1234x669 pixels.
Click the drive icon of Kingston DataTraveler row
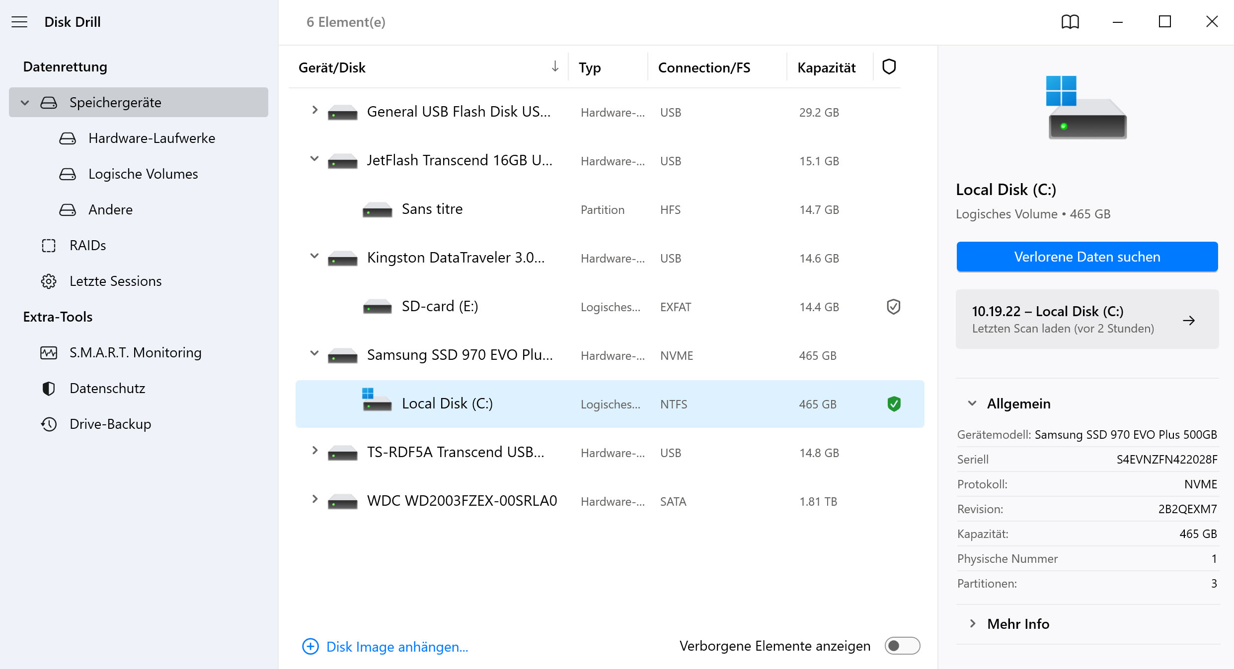click(x=343, y=259)
